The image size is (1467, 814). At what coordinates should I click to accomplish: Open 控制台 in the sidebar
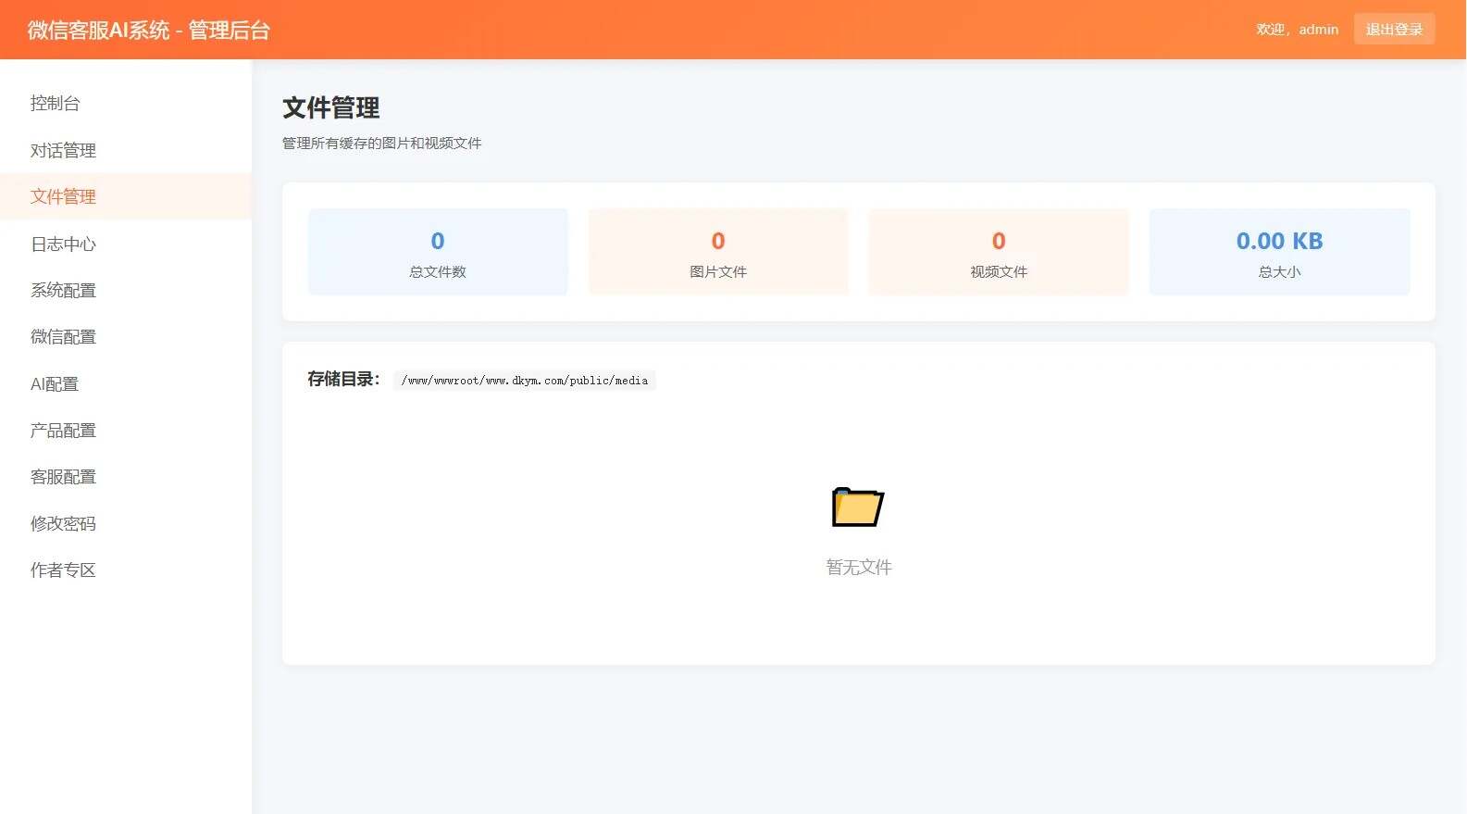coord(56,104)
